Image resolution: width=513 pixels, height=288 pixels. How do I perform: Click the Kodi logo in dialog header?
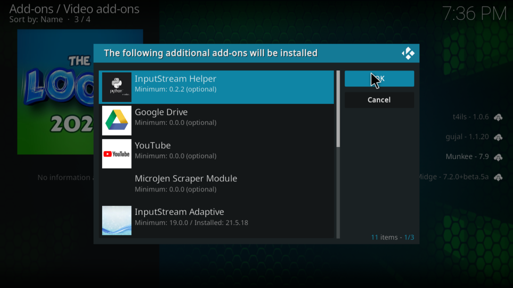pos(408,53)
